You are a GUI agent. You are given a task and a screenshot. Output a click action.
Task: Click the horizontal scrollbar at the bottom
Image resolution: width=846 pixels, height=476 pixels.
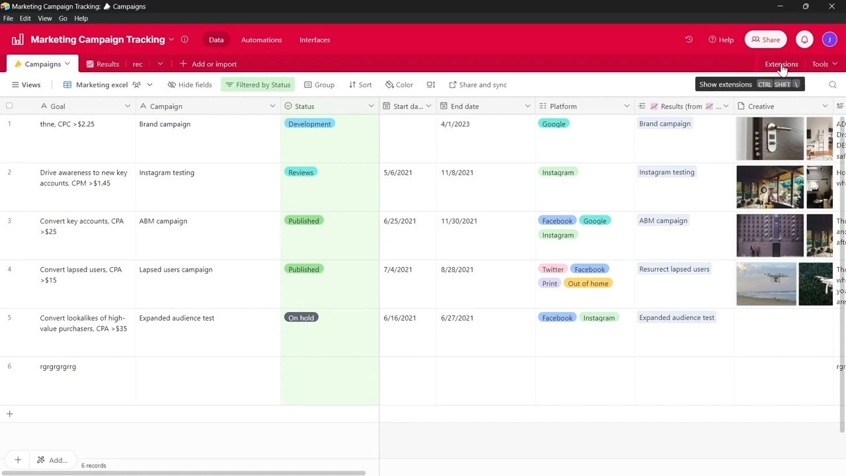point(182,473)
